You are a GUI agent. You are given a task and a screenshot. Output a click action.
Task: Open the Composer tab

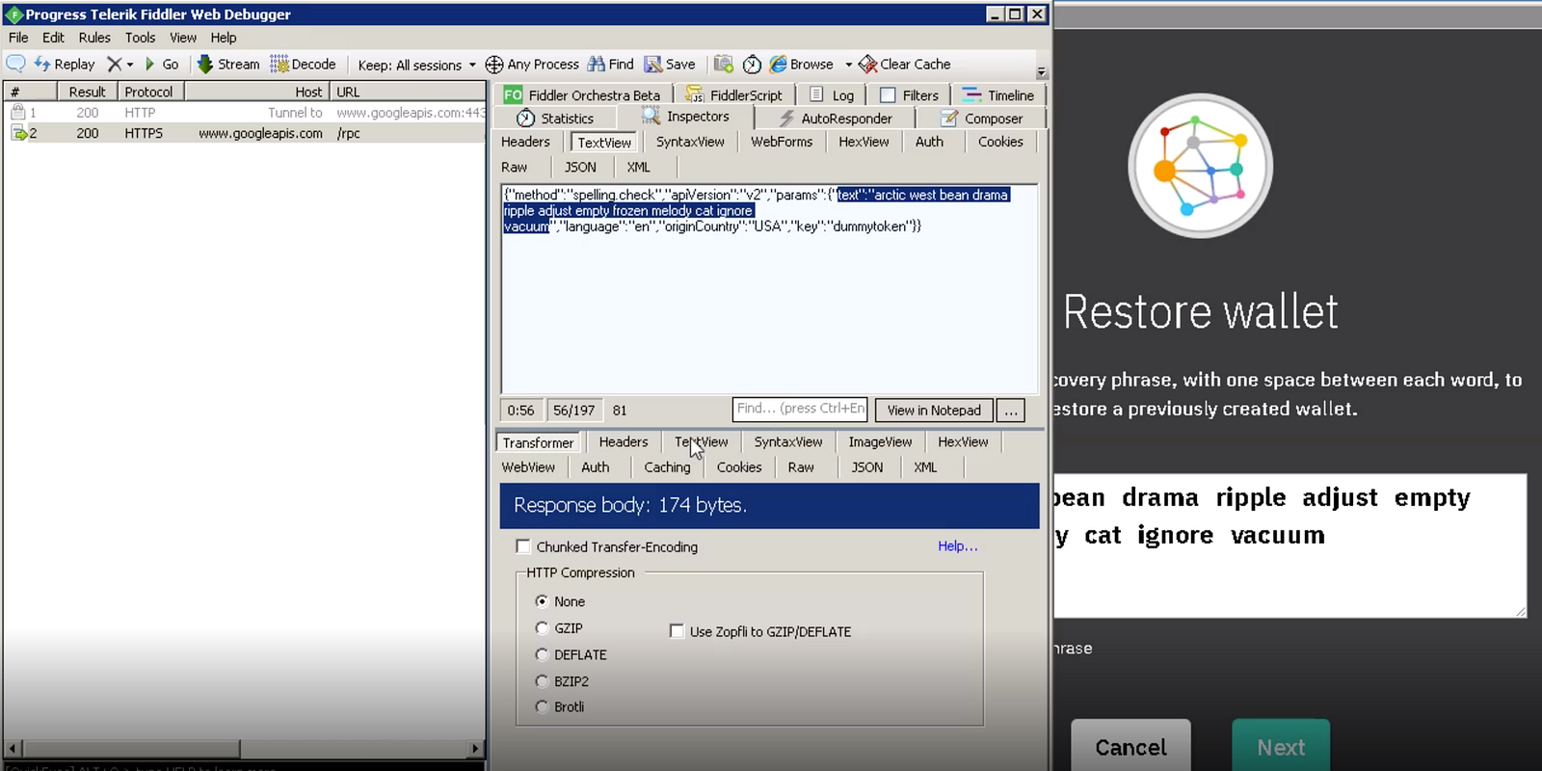982,118
